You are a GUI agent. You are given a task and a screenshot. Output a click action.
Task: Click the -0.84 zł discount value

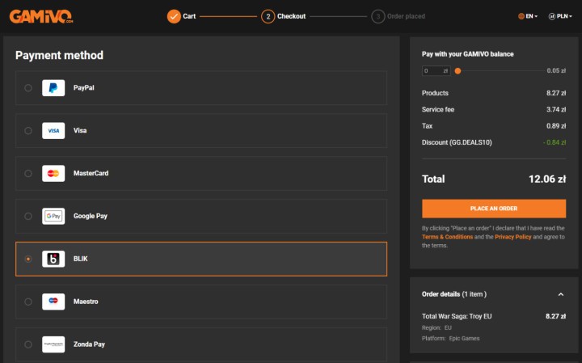[555, 142]
